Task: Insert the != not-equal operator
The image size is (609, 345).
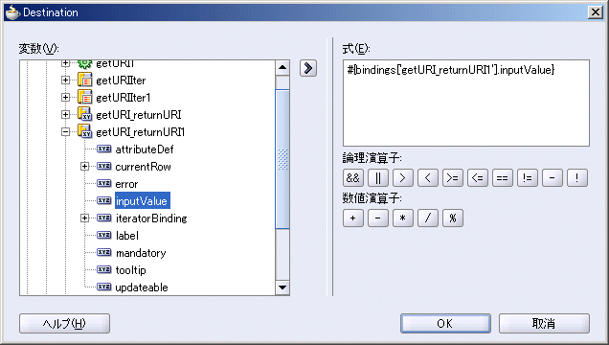Action: click(527, 178)
